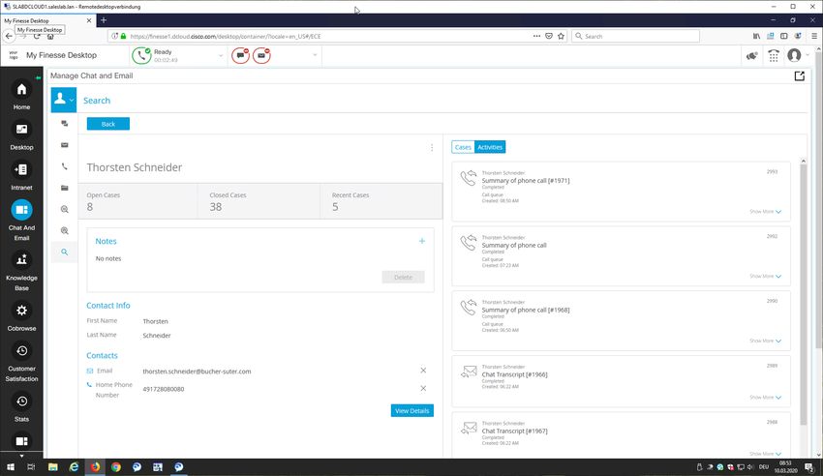823x476 pixels.
Task: Open the Windows notification center
Action: coord(809,467)
